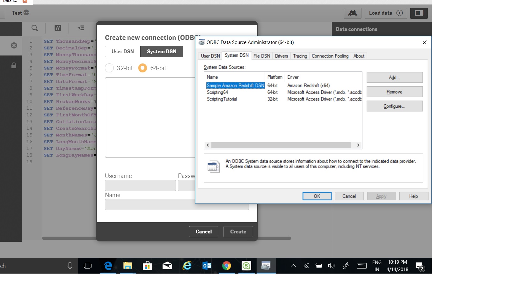The image size is (510, 287).
Task: Click the ODBC Administrator title bar icon
Action: pos(202,42)
